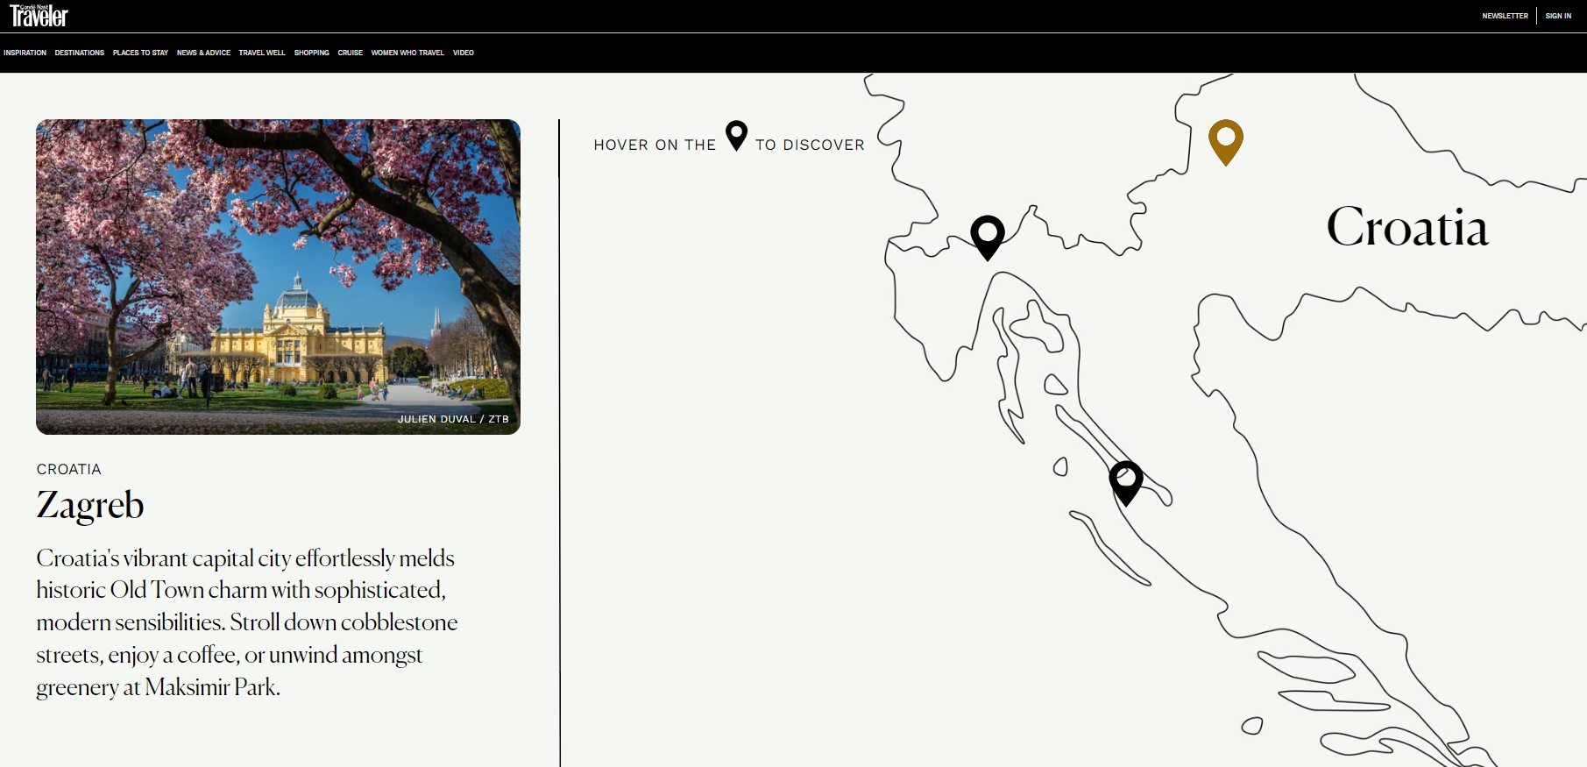Viewport: 1587px width, 767px height.
Task: Click the Zagreb heading
Action: coord(90,505)
